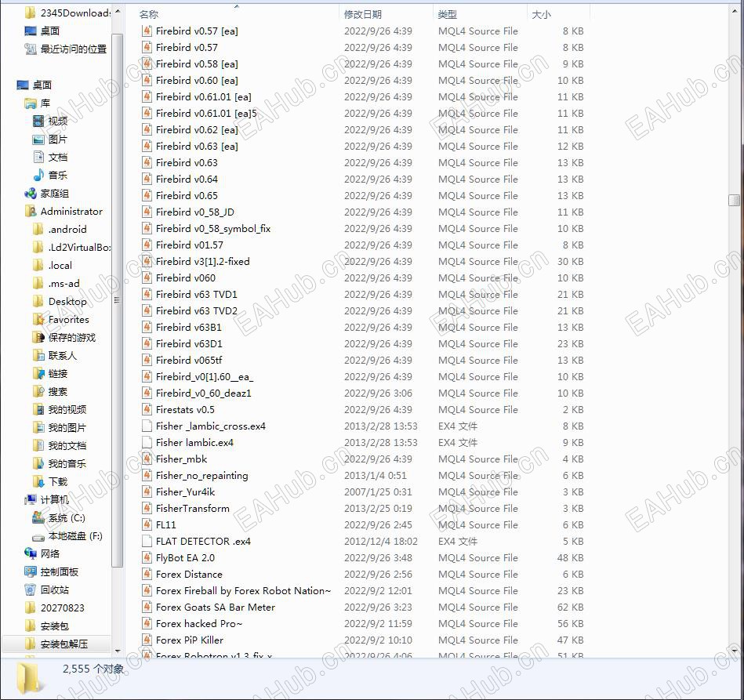Select the FL11 file icon
Viewport: 744px width, 700px height.
click(x=147, y=525)
